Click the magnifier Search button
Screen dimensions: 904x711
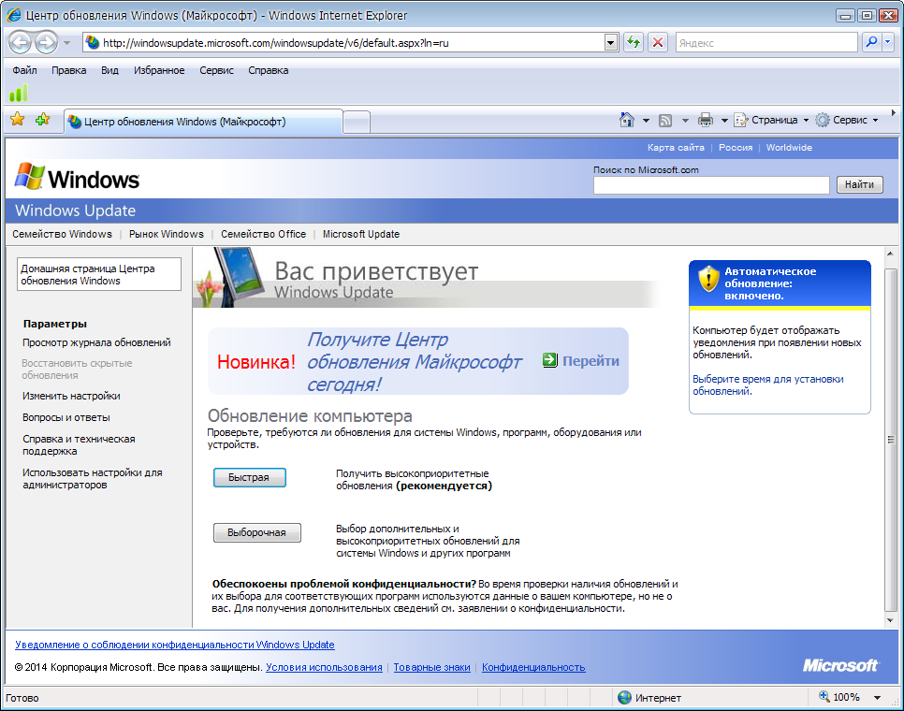click(x=872, y=42)
